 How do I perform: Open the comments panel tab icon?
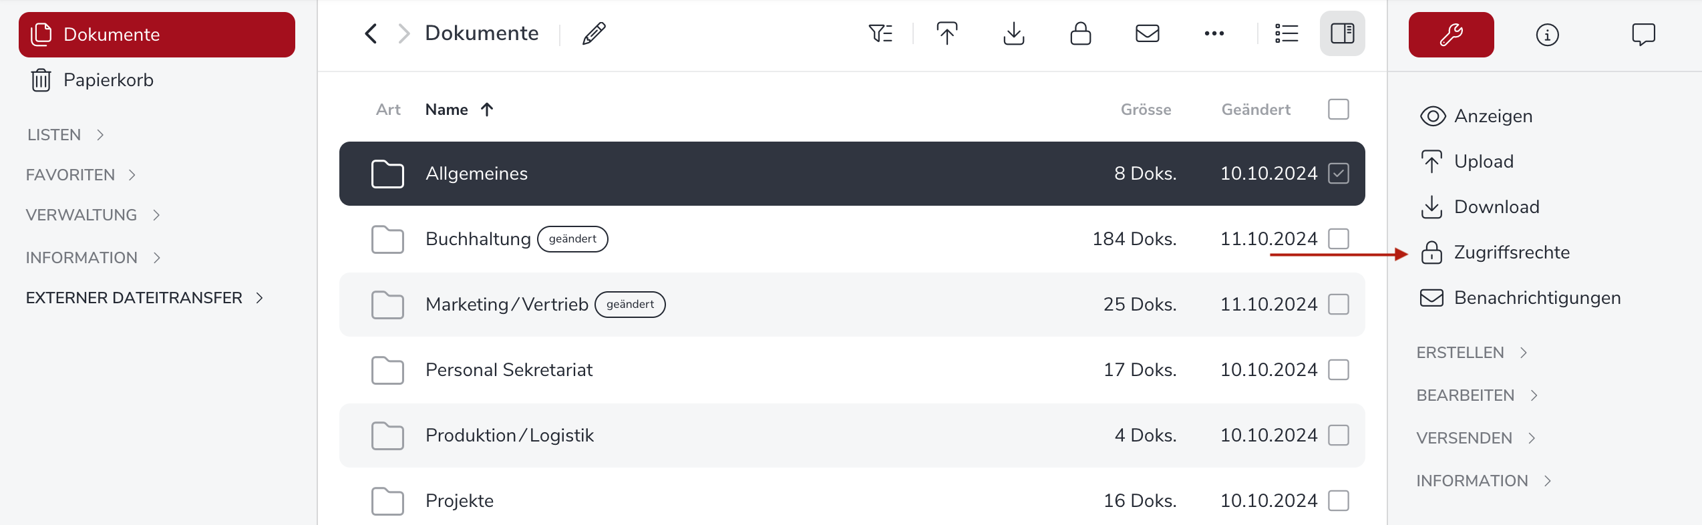1643,35
